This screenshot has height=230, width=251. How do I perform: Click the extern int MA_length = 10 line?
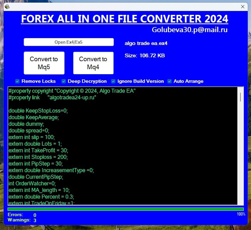tap(39, 190)
